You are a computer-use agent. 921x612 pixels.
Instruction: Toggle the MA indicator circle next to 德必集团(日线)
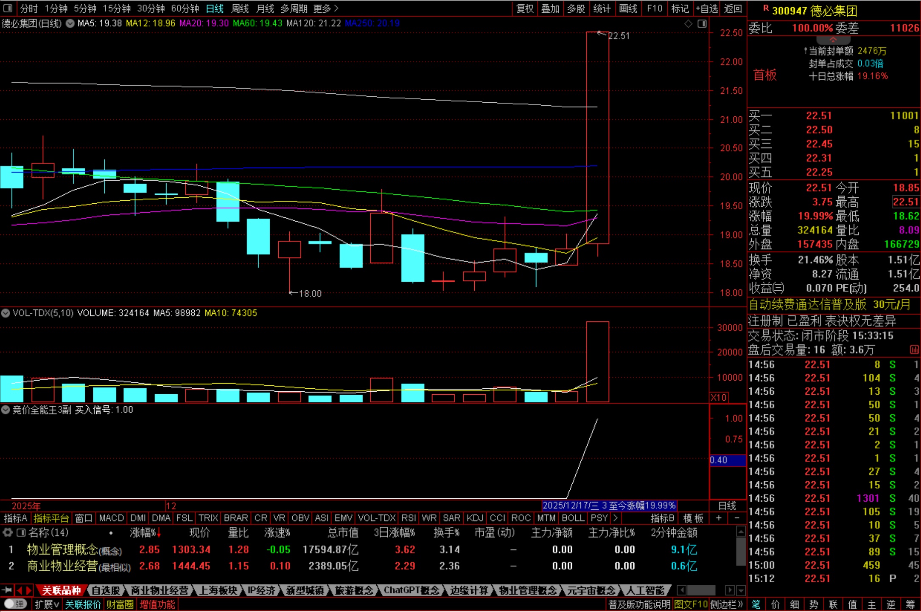[x=70, y=23]
